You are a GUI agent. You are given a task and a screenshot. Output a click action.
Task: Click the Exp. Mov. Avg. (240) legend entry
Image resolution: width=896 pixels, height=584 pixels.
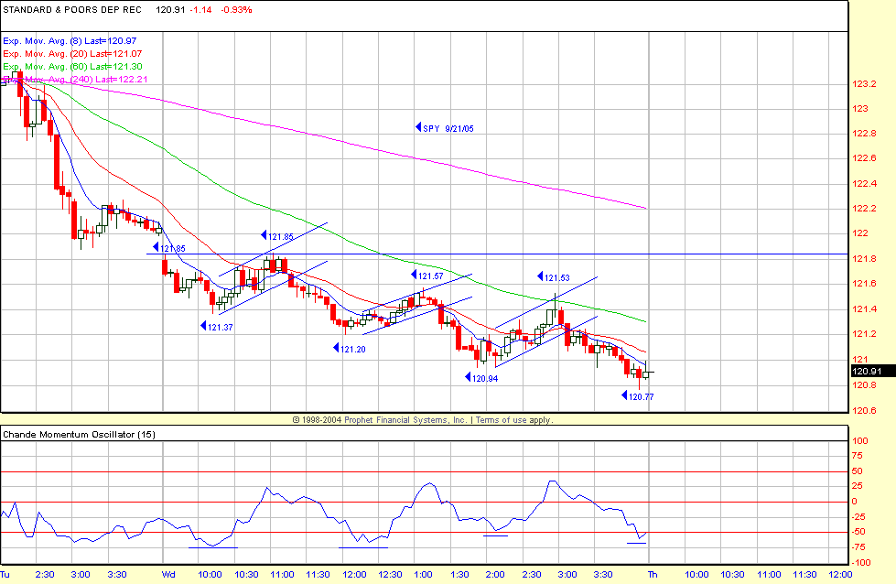[x=76, y=80]
